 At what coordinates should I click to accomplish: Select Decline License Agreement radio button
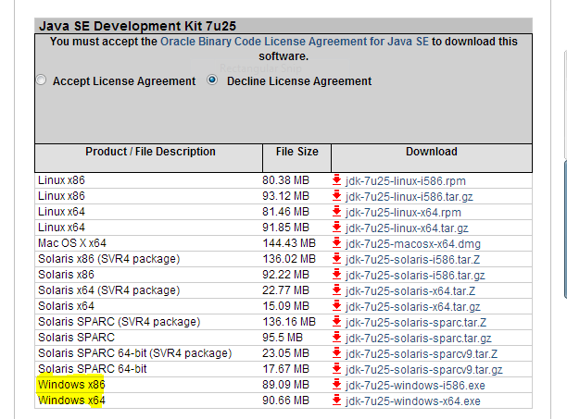coord(212,80)
